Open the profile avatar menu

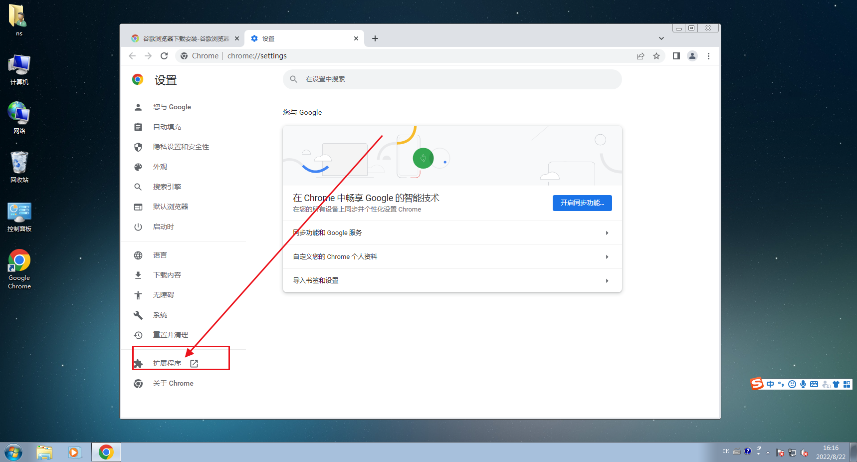point(692,56)
